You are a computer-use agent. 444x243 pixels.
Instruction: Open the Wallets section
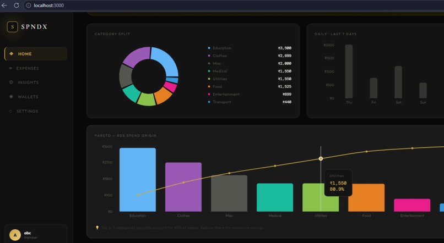click(x=28, y=97)
